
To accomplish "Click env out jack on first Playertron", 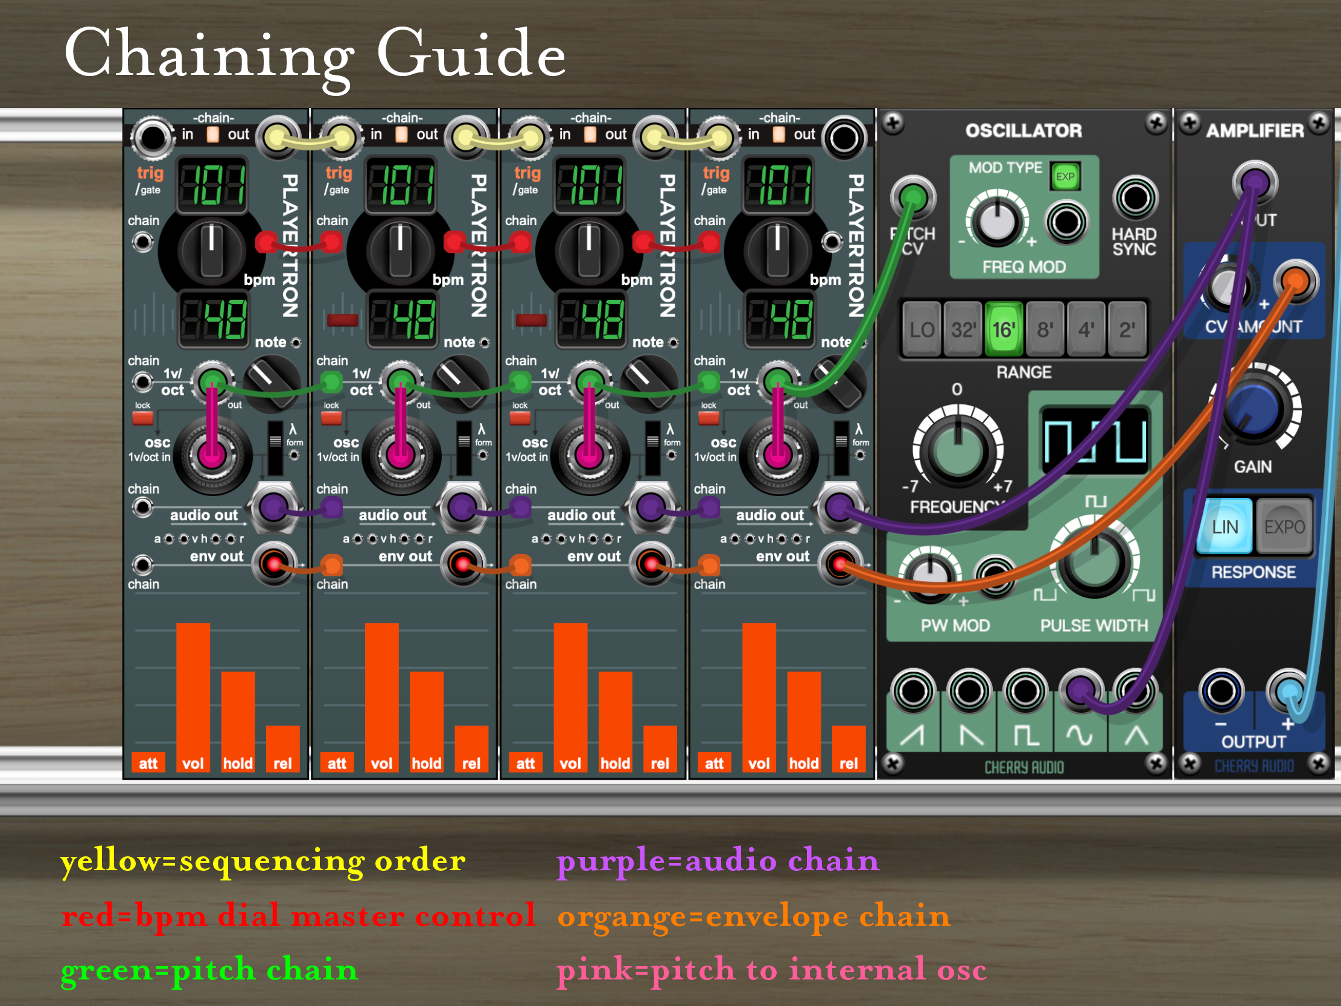I will tap(273, 564).
